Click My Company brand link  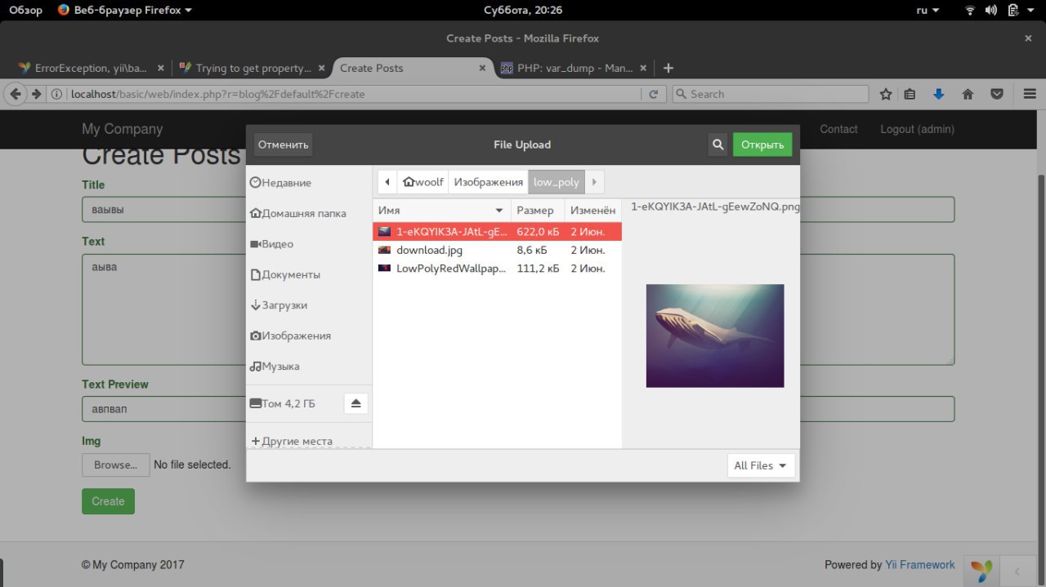click(x=123, y=129)
